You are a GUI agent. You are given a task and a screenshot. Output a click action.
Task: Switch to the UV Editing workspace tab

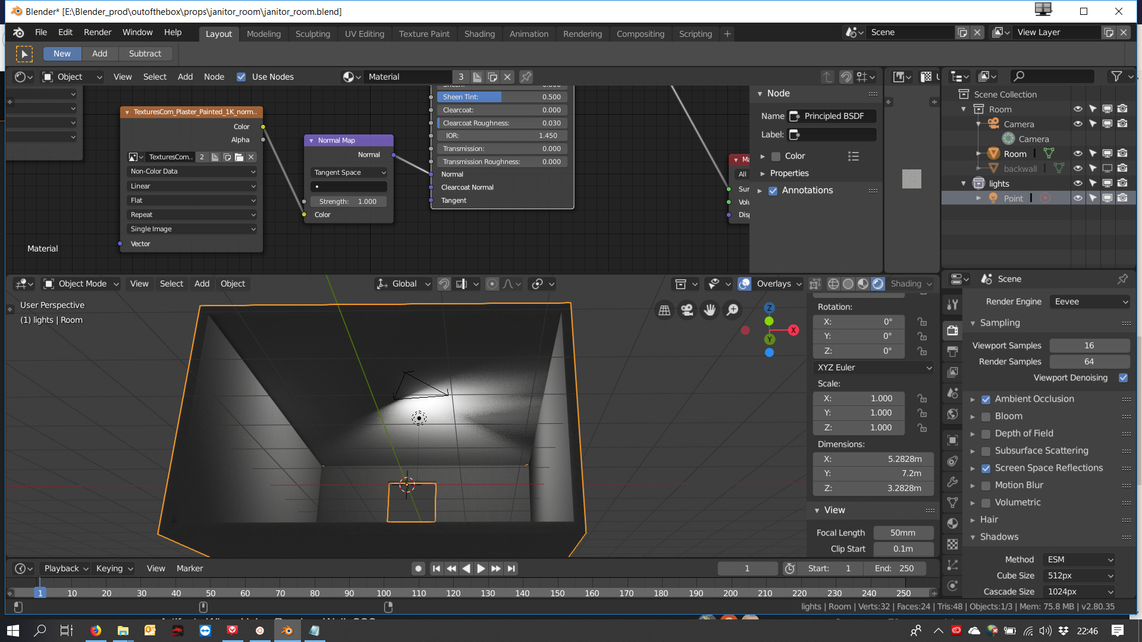pyautogui.click(x=365, y=34)
